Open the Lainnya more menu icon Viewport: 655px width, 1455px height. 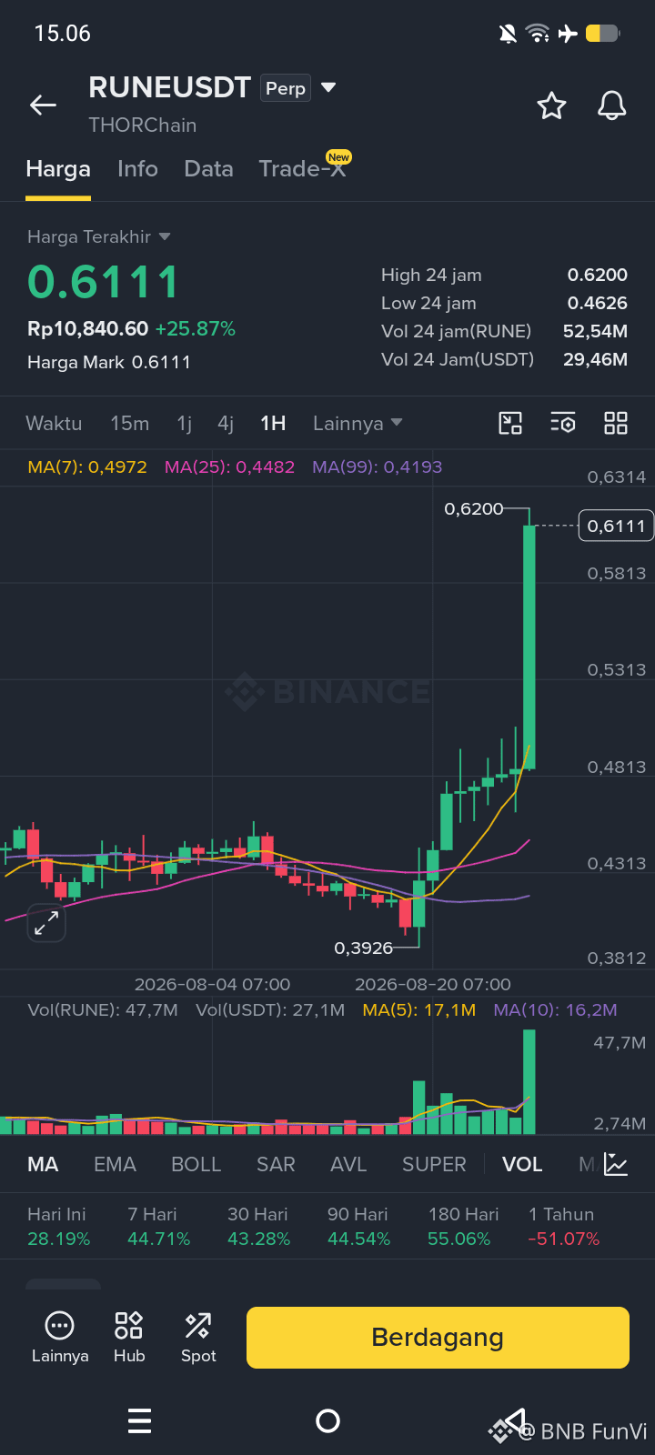(x=60, y=1338)
